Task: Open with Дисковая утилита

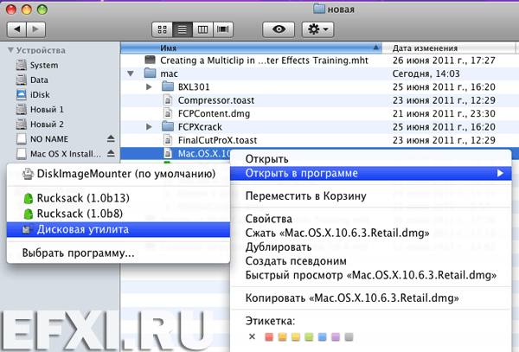Action: [119, 229]
